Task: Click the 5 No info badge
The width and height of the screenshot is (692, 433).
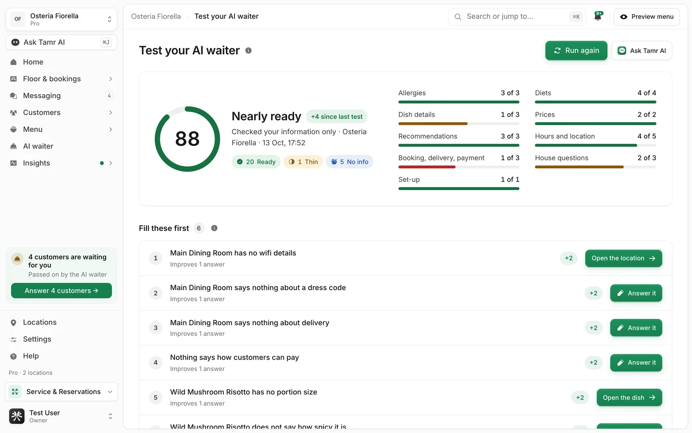Action: (x=350, y=162)
